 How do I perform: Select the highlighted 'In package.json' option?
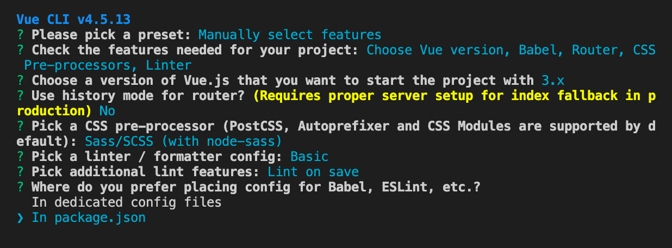click(89, 218)
